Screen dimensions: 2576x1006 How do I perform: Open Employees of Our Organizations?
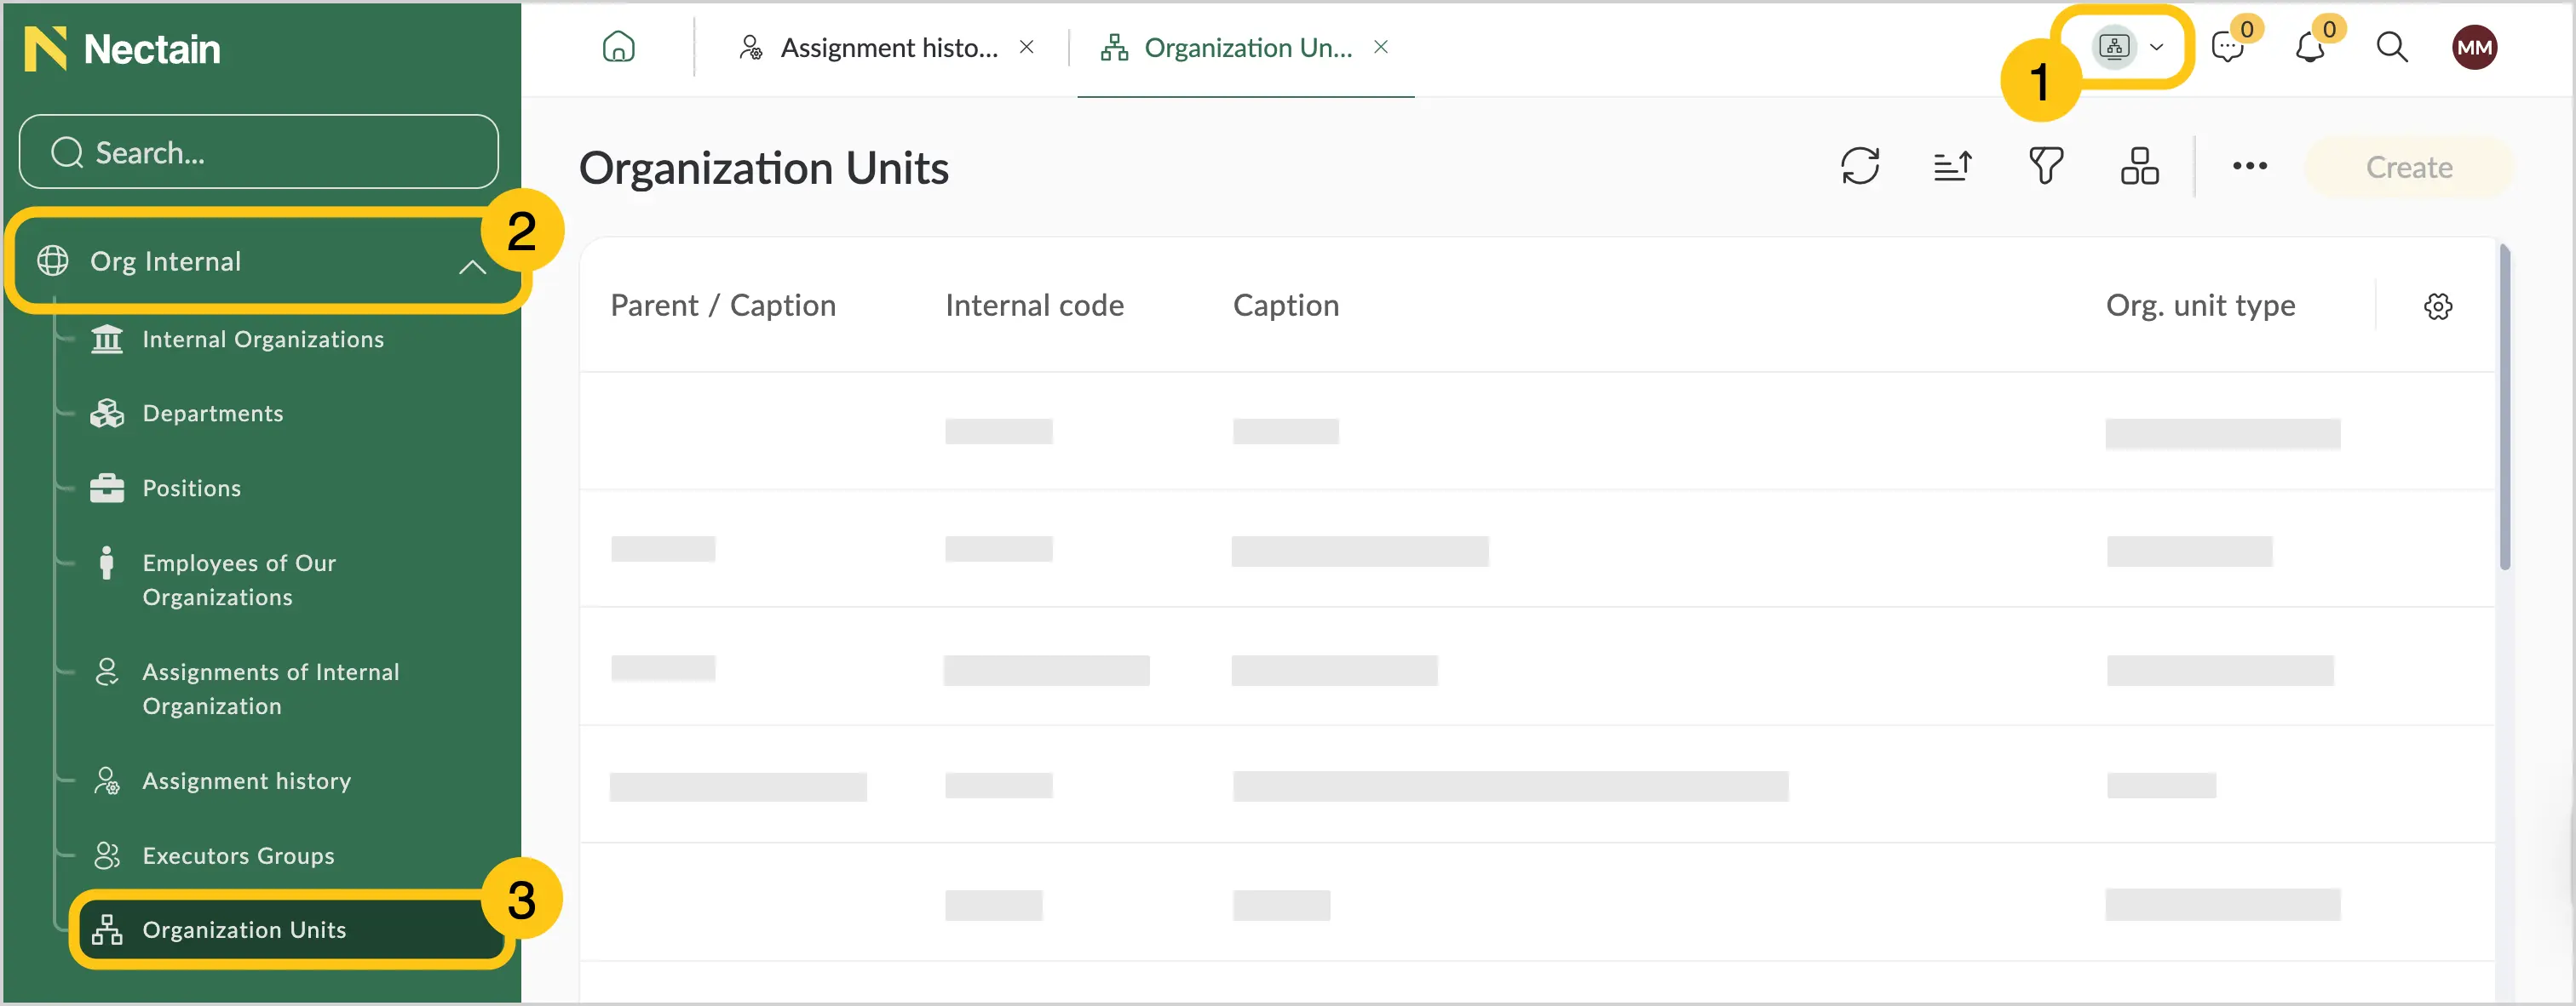[240, 580]
